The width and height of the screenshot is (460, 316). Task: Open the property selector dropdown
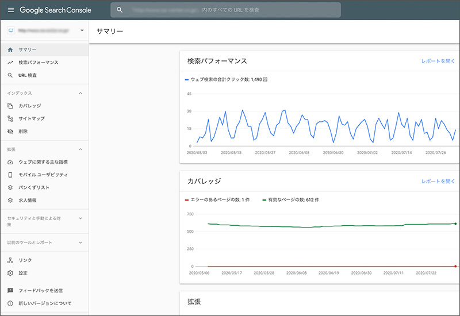click(82, 30)
